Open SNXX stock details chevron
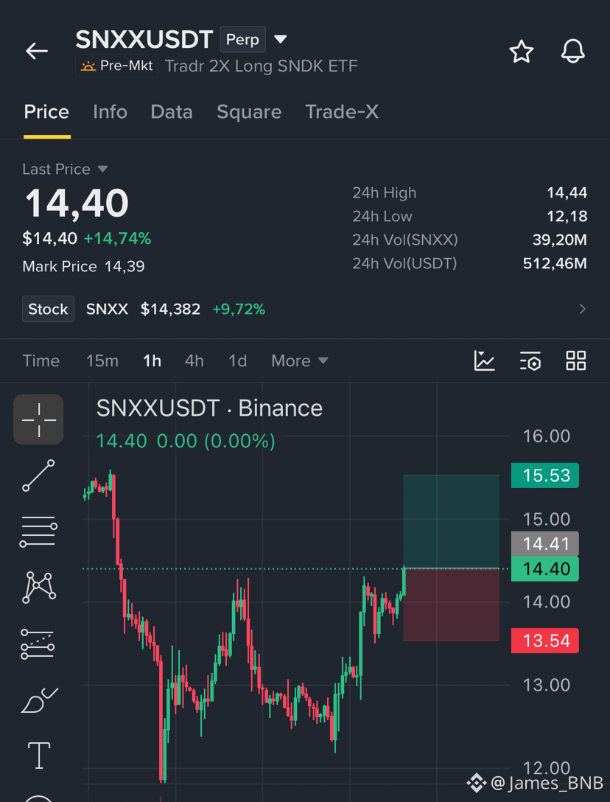The image size is (610, 802). pyautogui.click(x=582, y=309)
